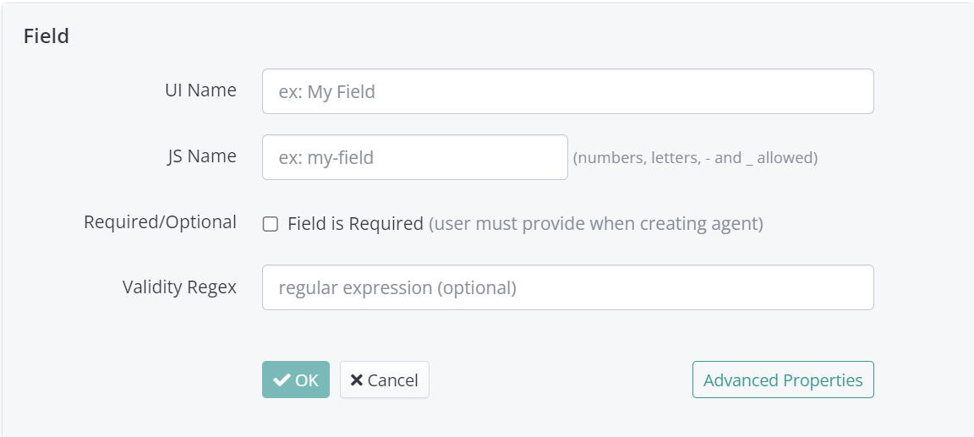Click the 'Field is Required' label text
The image size is (974, 437).
pyautogui.click(x=355, y=224)
